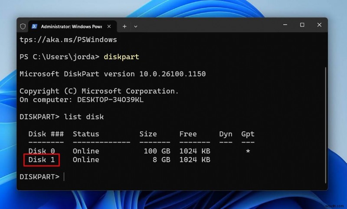Click Disk 1's 'Online' status
This screenshot has height=209, width=347.
coord(86,160)
